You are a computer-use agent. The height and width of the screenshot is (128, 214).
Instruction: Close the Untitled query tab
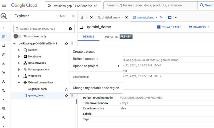pos(127,17)
